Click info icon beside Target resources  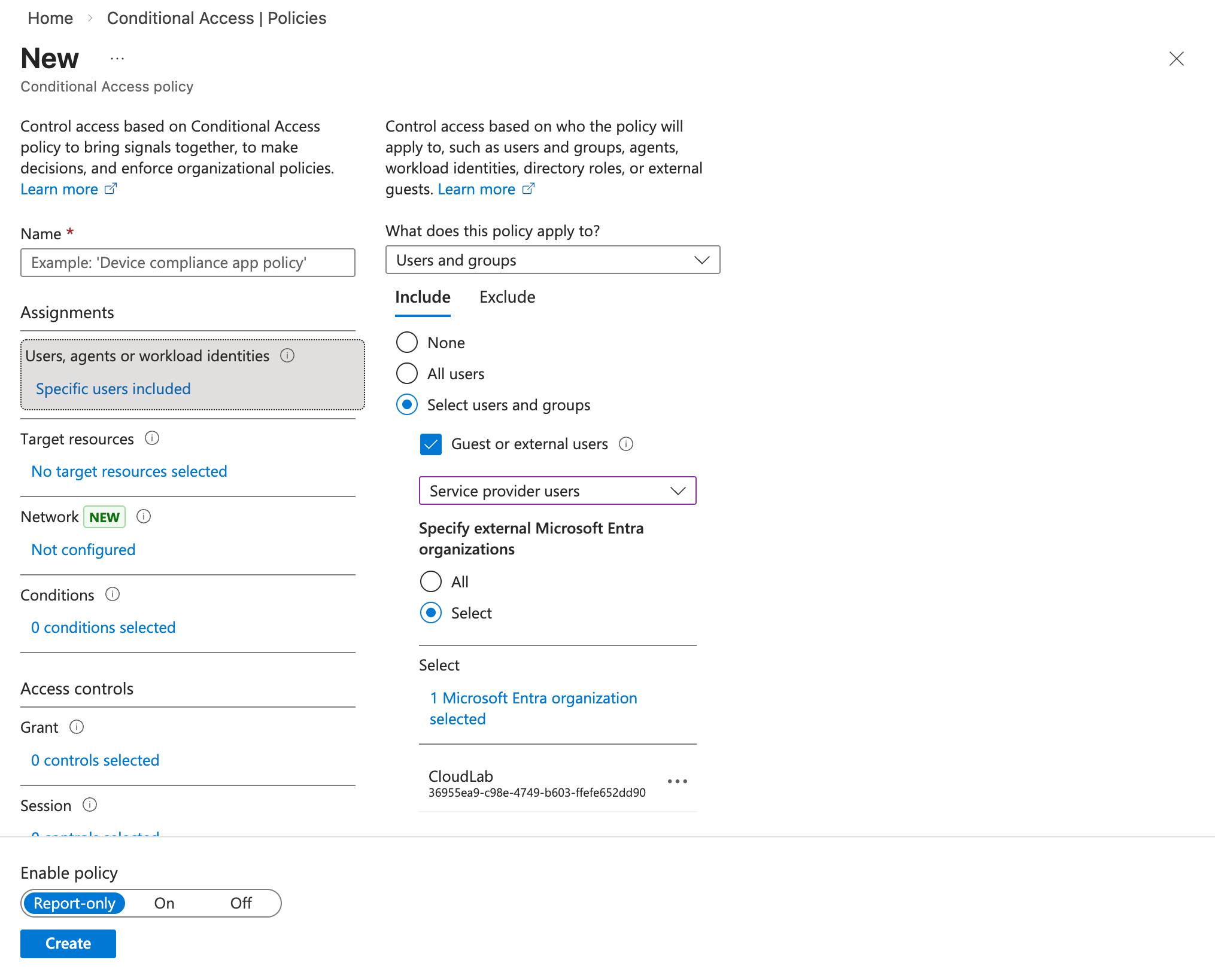(152, 438)
